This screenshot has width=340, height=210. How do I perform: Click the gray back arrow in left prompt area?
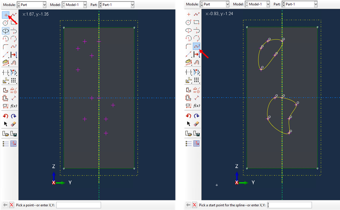pos(5,205)
